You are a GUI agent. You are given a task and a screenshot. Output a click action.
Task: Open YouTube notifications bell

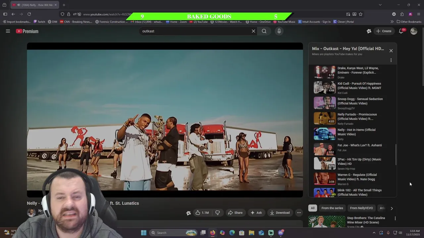coord(401,31)
